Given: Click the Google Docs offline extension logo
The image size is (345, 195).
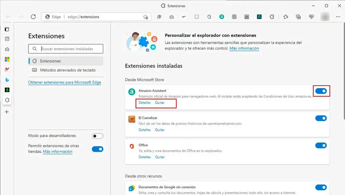Looking at the screenshot, I should pos(132,188).
